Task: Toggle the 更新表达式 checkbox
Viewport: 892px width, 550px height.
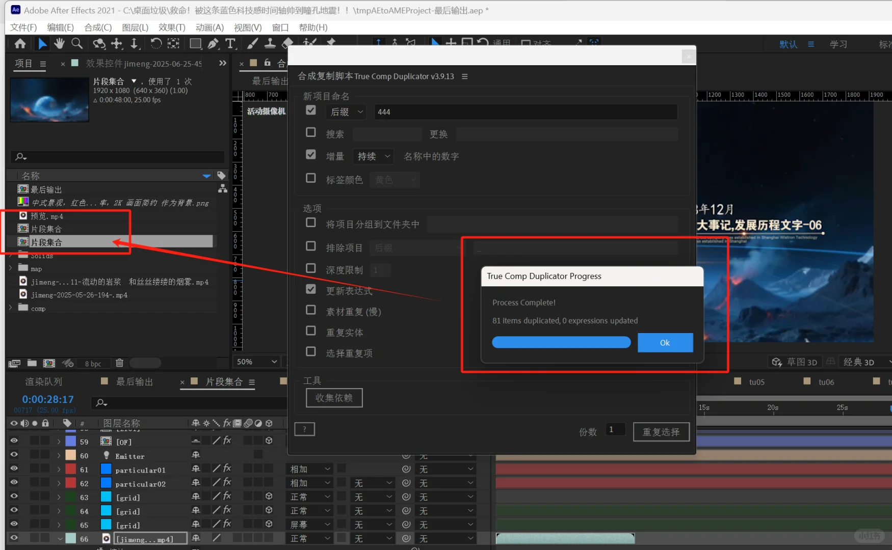Action: point(310,289)
